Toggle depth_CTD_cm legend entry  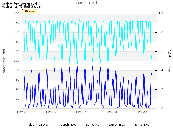[37, 125]
